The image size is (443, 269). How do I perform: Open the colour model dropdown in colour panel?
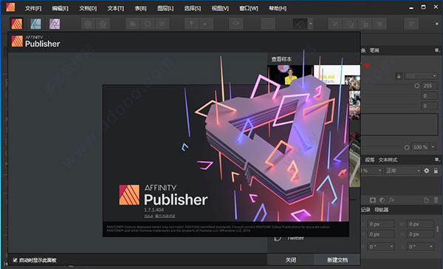click(x=421, y=76)
